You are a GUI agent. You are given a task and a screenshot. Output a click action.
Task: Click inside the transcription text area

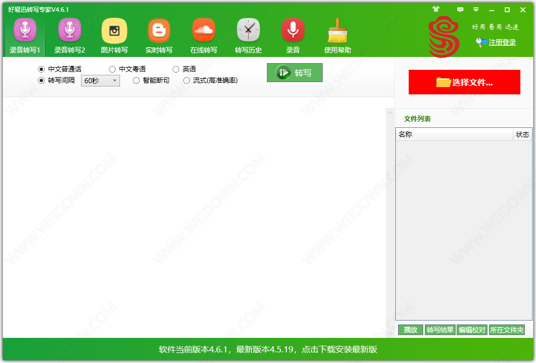[x=194, y=217]
